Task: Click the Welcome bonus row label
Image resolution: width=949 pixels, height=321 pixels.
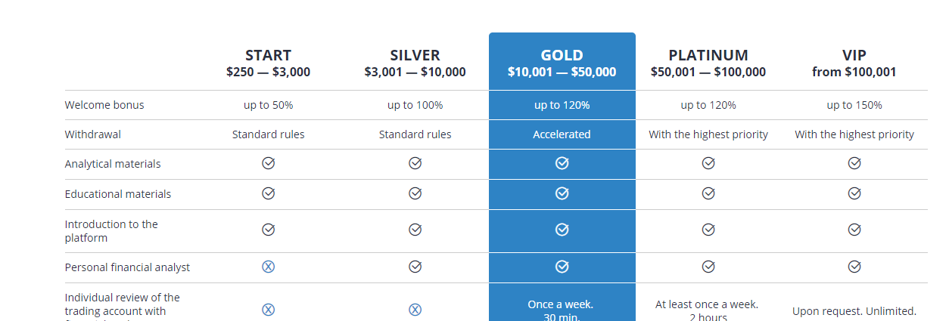Action: click(x=104, y=105)
